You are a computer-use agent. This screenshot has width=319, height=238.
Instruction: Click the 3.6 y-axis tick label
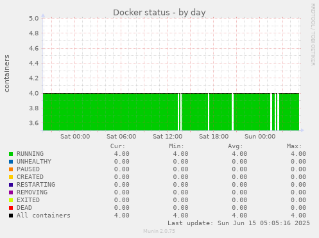coord(34,123)
